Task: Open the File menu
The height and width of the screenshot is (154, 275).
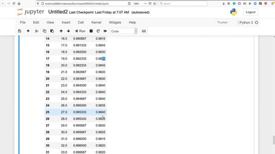Action: click(x=23, y=22)
